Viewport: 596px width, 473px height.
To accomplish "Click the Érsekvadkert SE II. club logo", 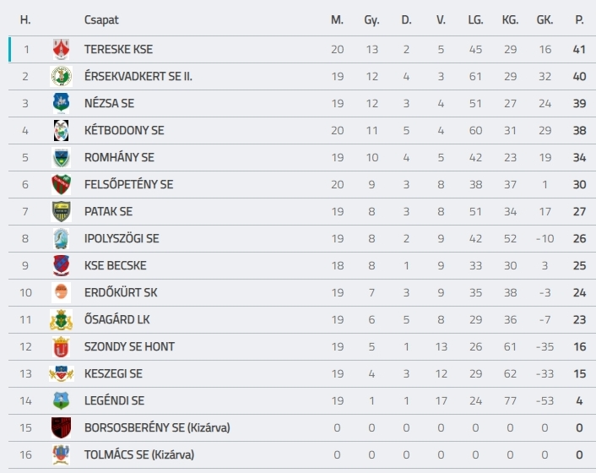I will click(61, 76).
